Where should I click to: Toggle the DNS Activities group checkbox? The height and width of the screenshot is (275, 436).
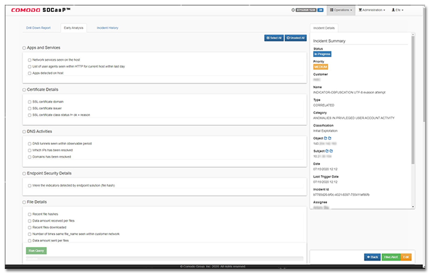pyautogui.click(x=24, y=132)
